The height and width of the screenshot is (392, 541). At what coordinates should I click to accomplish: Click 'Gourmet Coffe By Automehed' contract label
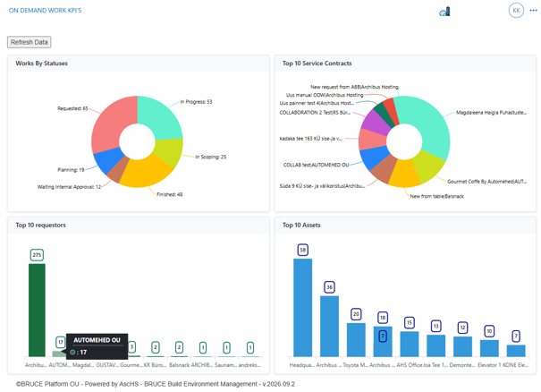coord(486,182)
